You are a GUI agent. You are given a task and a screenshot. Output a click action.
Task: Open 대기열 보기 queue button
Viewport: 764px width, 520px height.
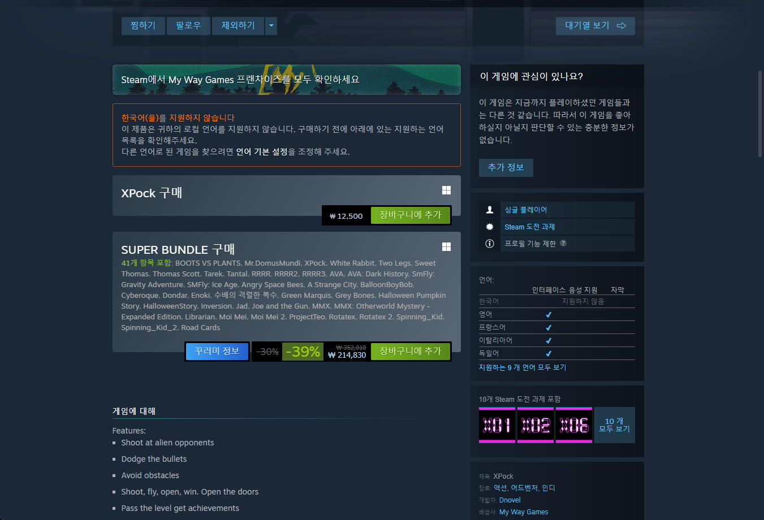tap(595, 26)
